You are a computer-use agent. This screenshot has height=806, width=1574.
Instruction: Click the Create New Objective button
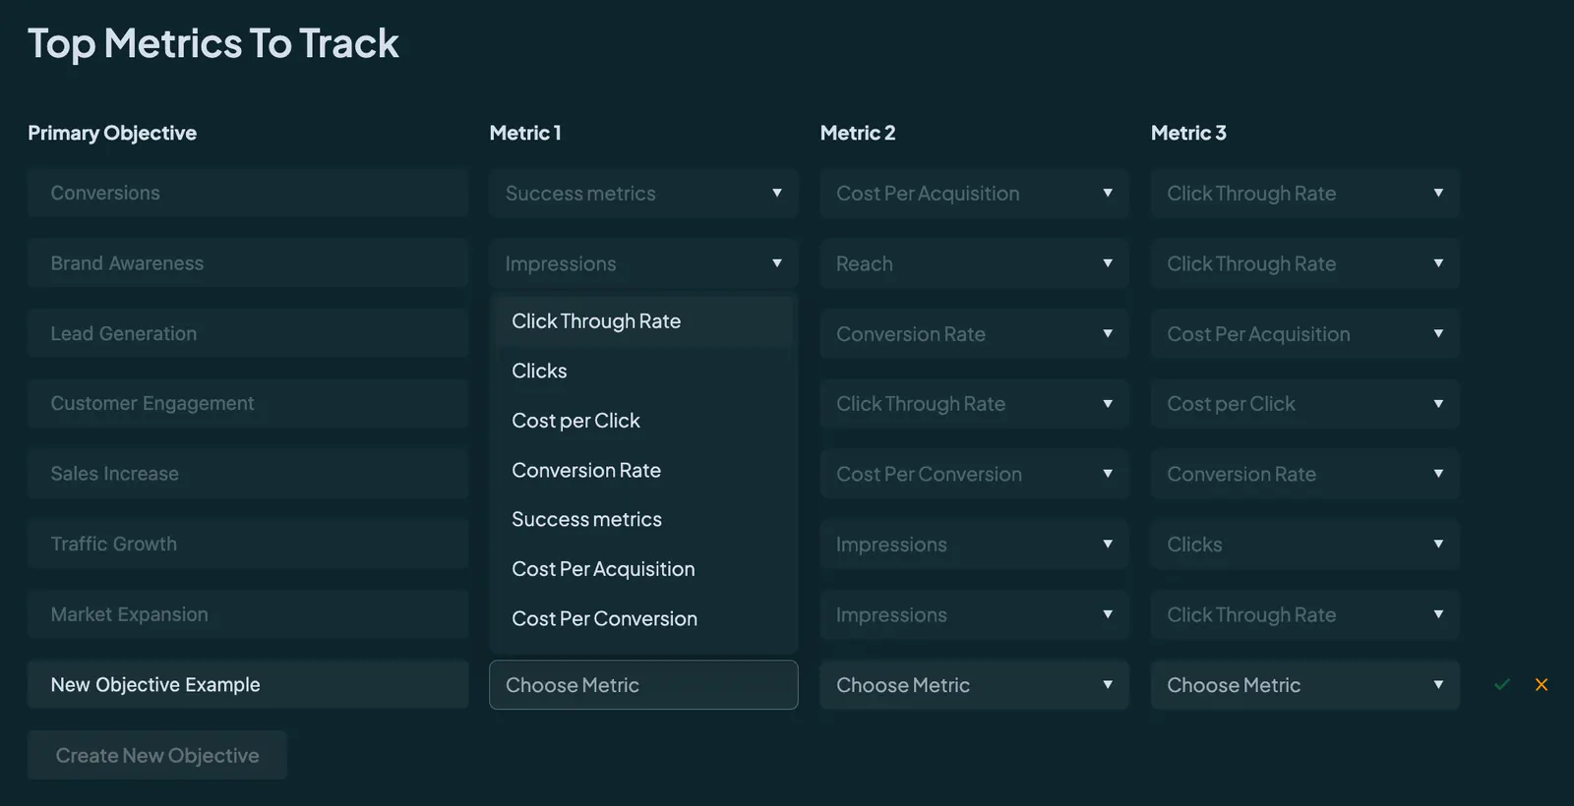tap(157, 755)
